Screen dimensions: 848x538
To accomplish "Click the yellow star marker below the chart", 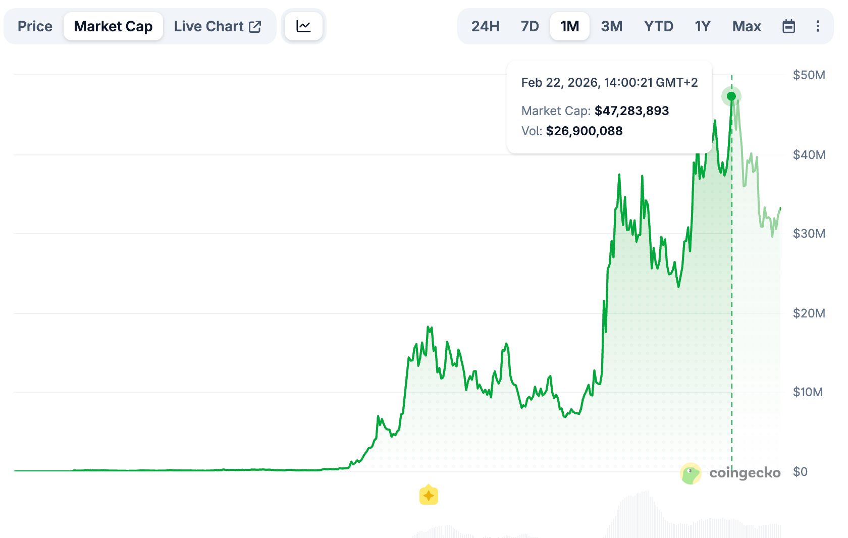I will pyautogui.click(x=429, y=495).
